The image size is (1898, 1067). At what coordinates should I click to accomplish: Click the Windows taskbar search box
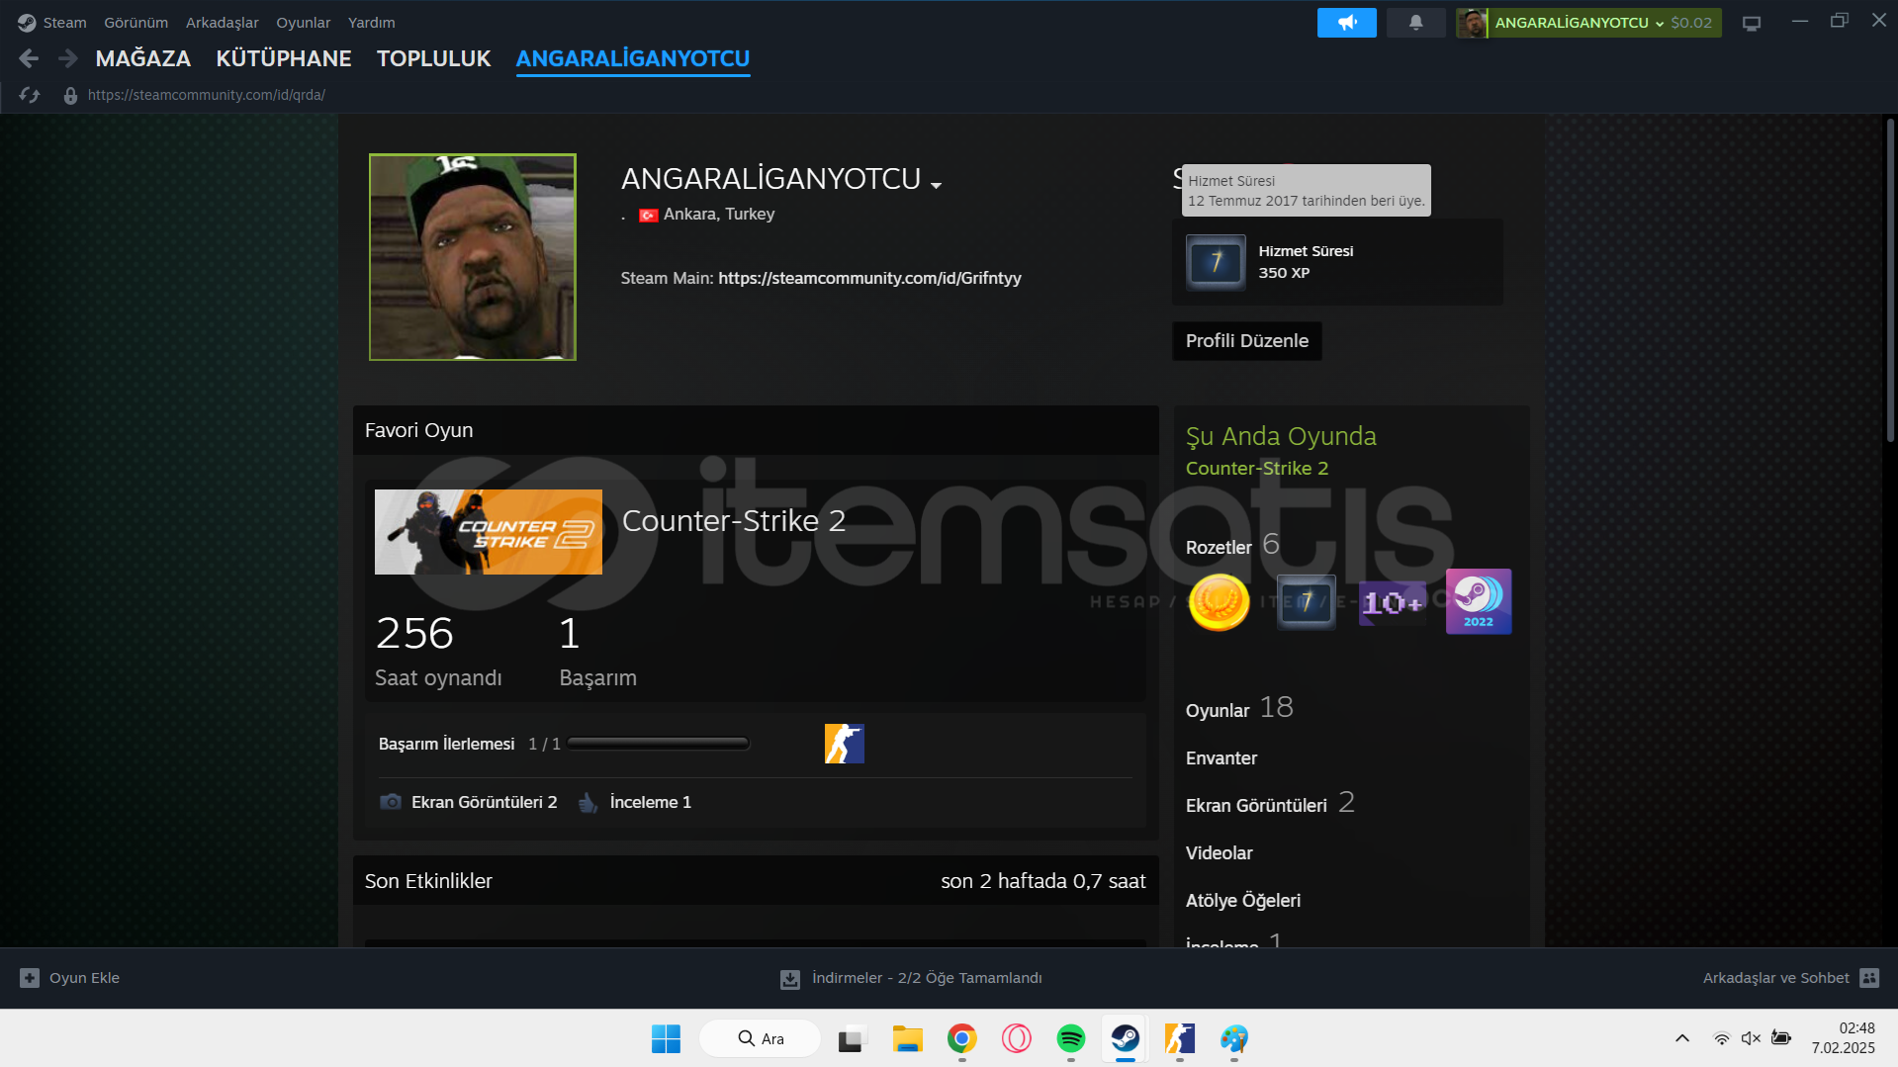coord(760,1038)
